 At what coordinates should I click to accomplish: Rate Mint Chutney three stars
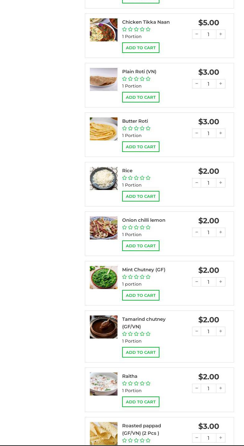click(x=136, y=277)
